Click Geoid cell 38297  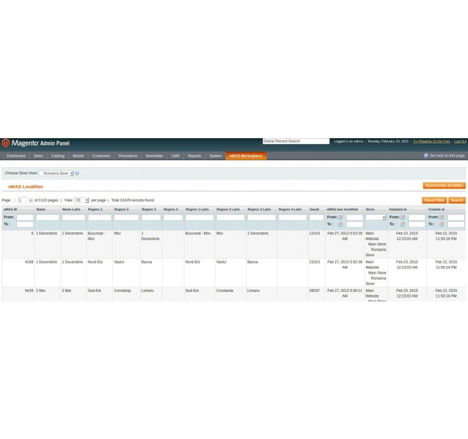tap(314, 291)
